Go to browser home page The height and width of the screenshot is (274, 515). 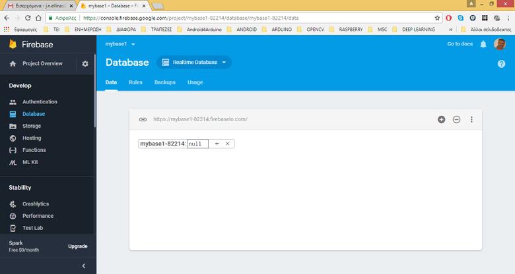pyautogui.click(x=38, y=18)
